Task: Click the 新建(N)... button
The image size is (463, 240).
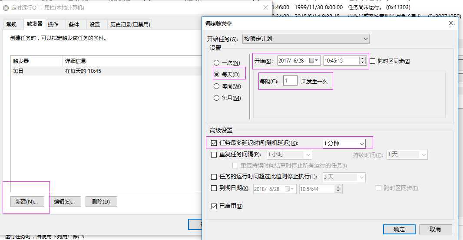Action: [27, 202]
